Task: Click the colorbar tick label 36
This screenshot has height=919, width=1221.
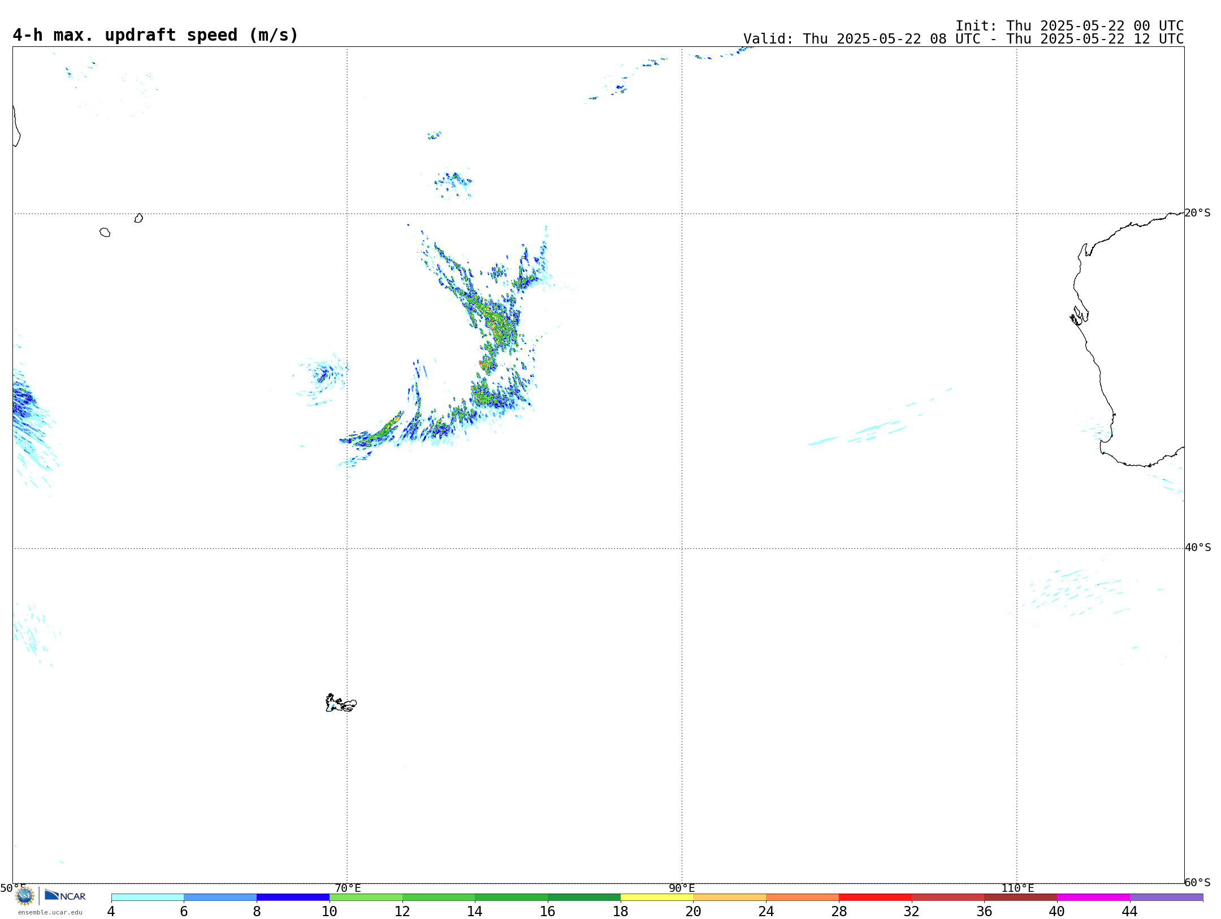Action: pyautogui.click(x=984, y=911)
